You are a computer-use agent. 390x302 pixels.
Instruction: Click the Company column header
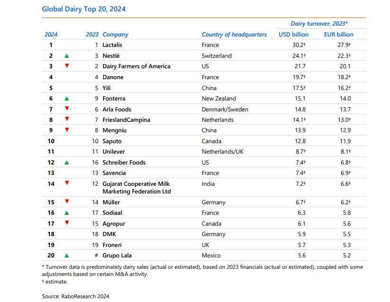115,35
